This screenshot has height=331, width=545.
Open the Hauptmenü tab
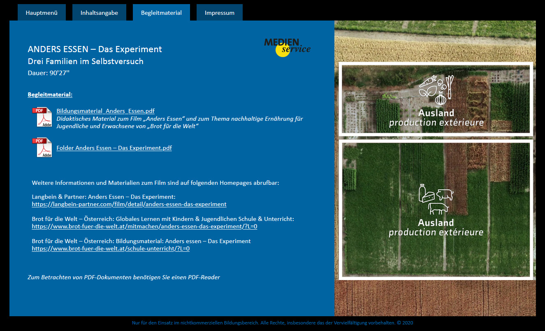(x=42, y=13)
